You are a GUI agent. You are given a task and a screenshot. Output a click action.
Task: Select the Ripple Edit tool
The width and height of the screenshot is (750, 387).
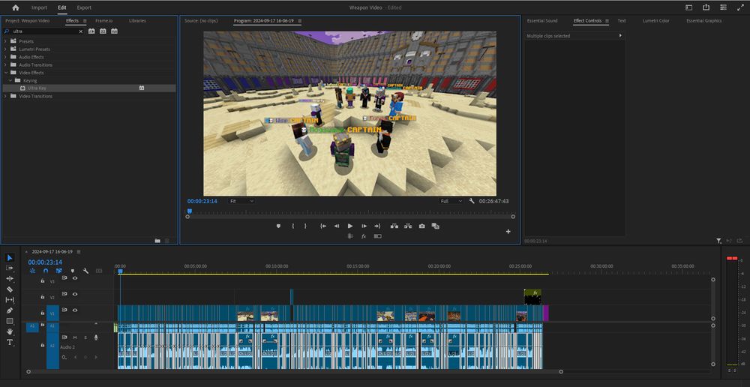(x=10, y=279)
